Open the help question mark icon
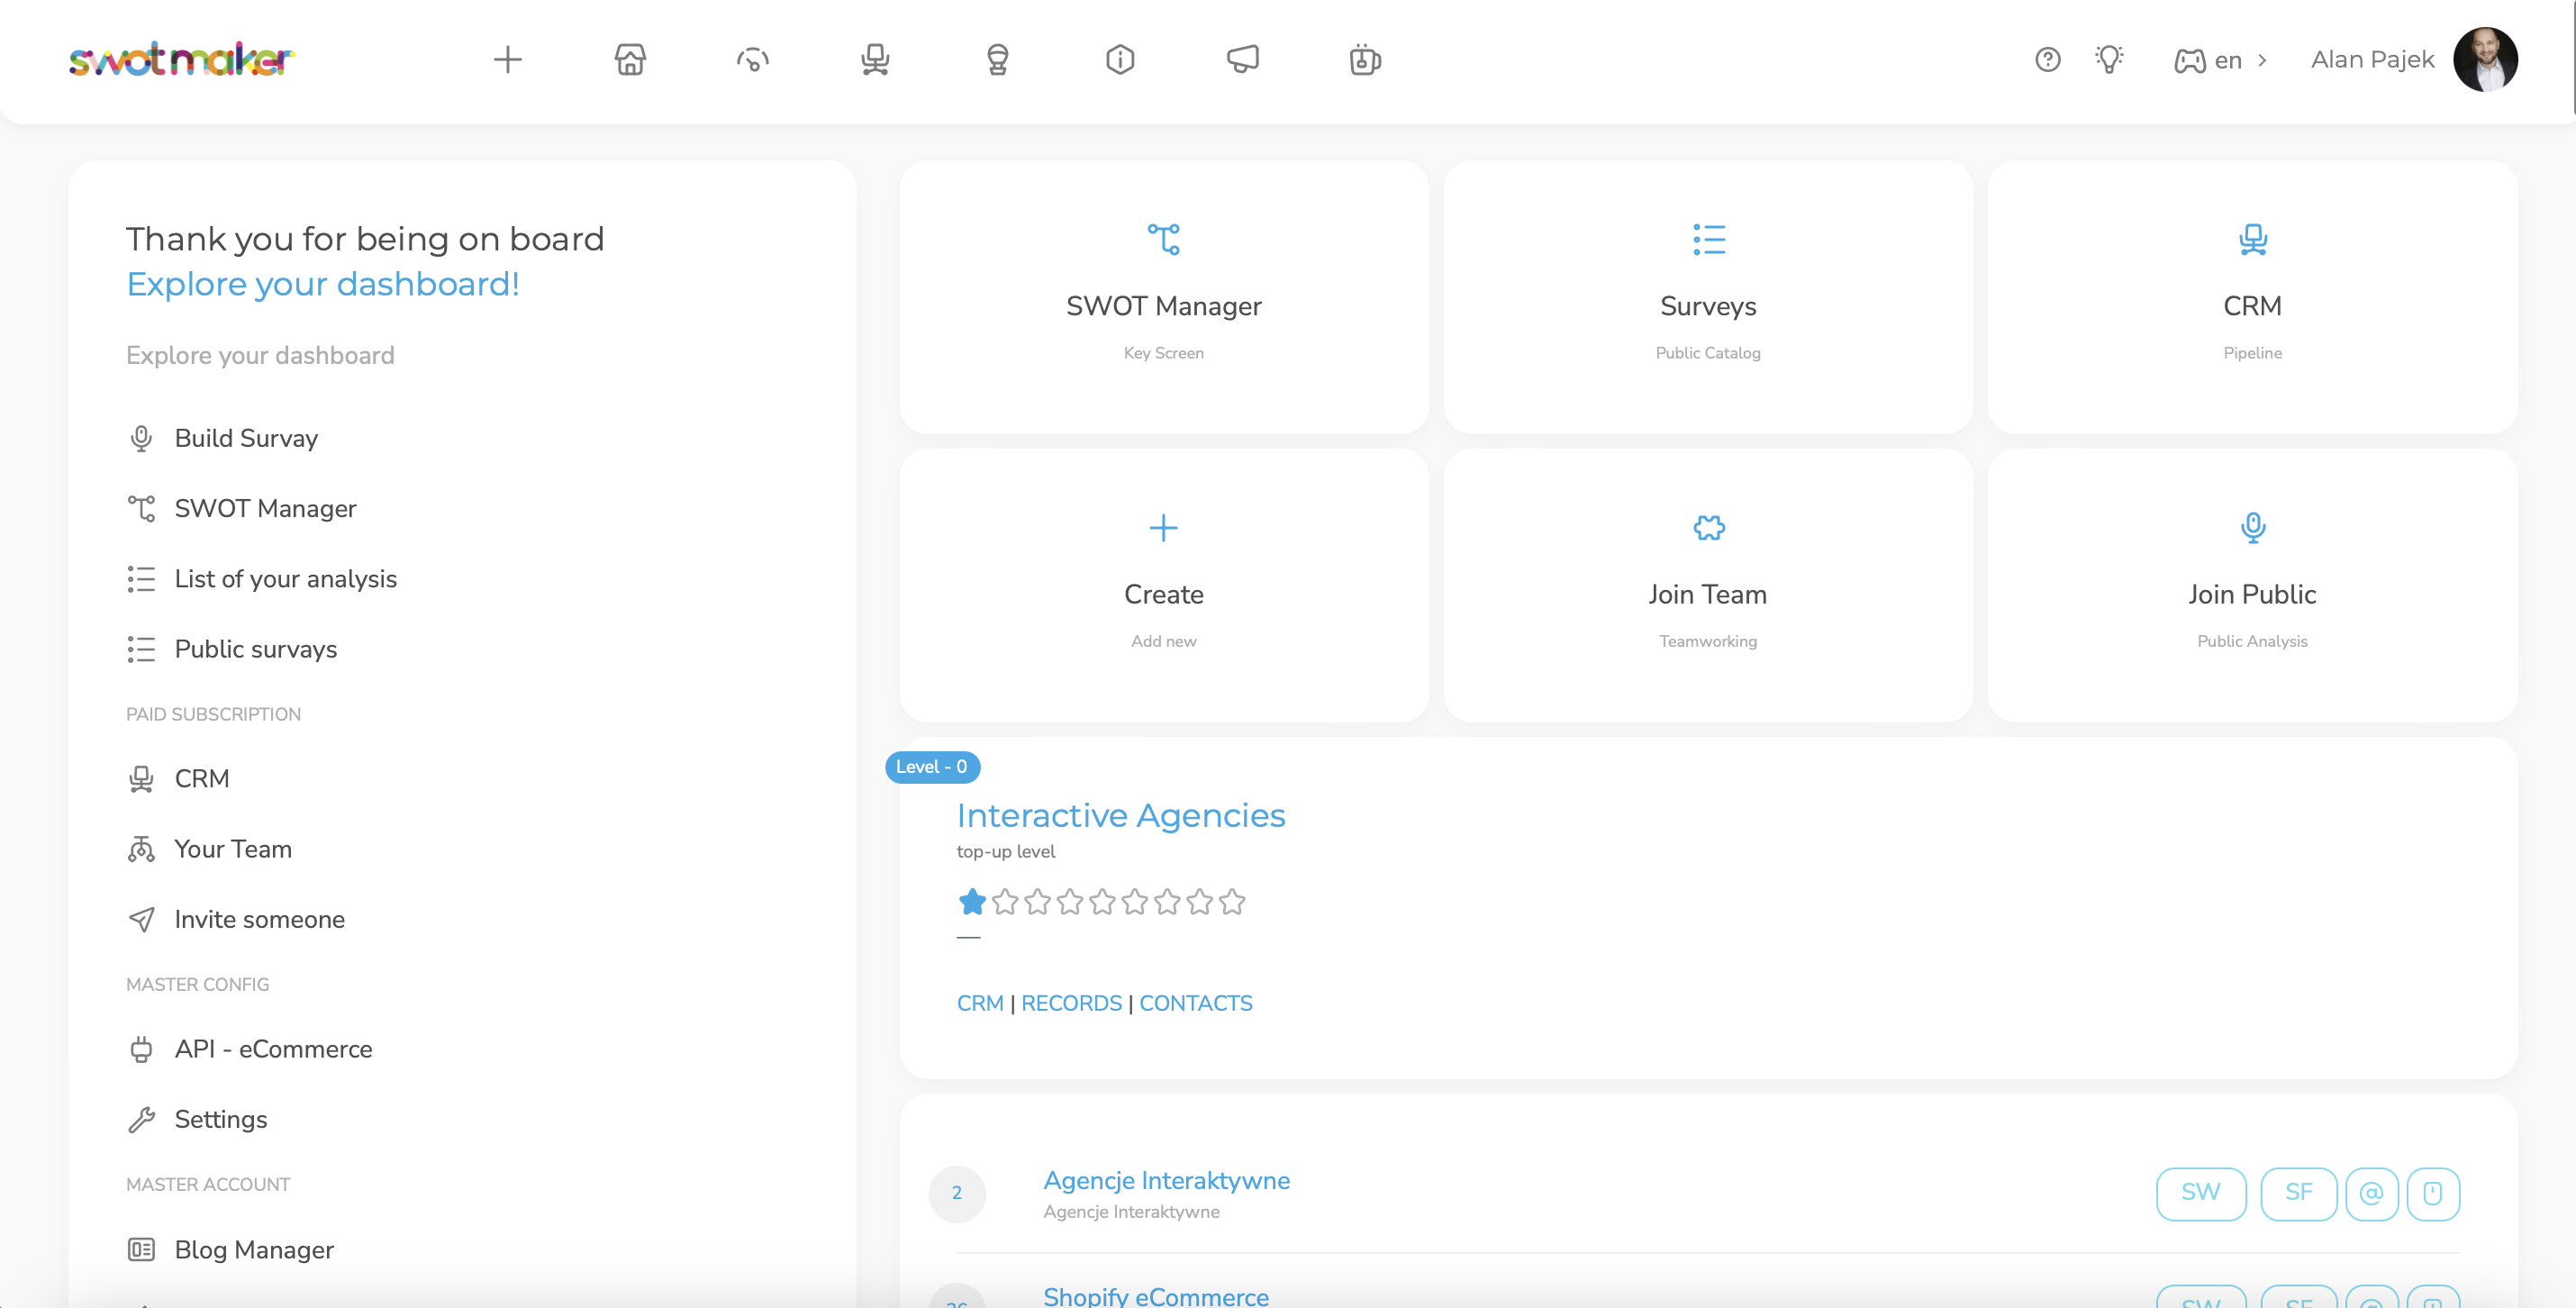 pos(2048,60)
